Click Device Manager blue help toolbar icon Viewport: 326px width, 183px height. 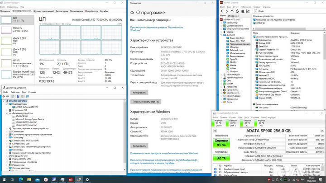18,96
